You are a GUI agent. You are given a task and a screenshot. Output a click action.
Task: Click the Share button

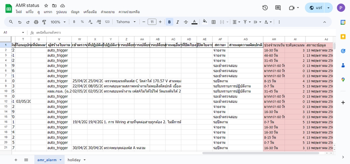click(x=315, y=8)
